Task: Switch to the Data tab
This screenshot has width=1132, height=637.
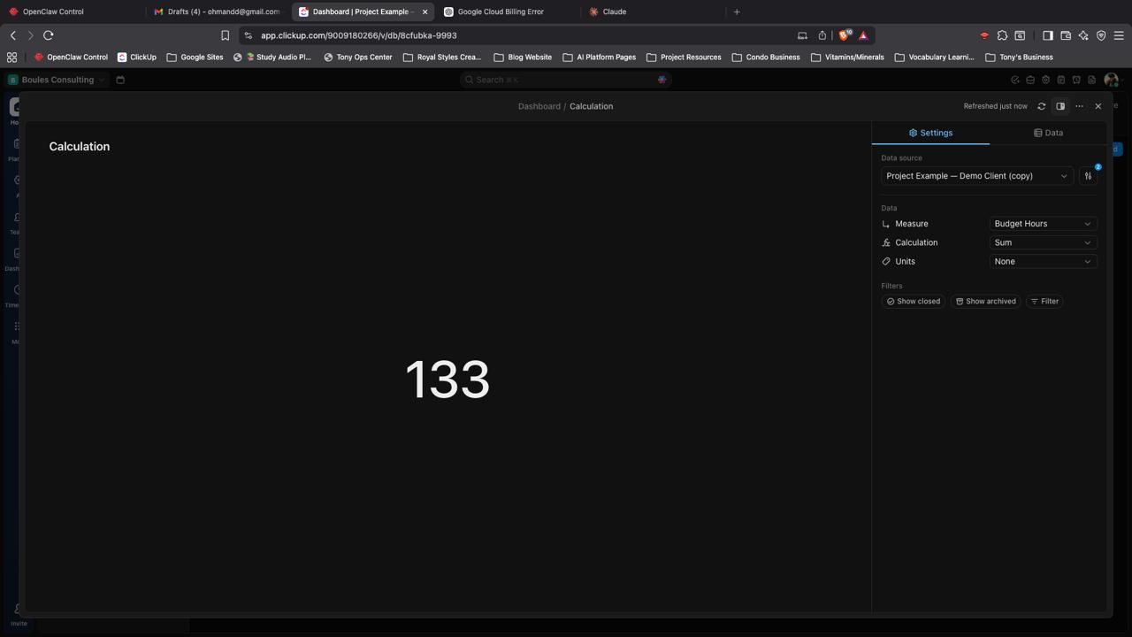Action: pos(1048,133)
